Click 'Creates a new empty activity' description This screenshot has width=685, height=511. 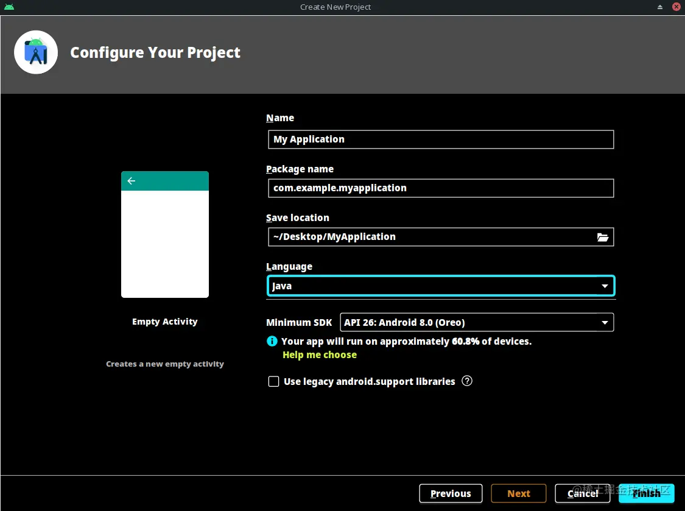[x=164, y=364]
